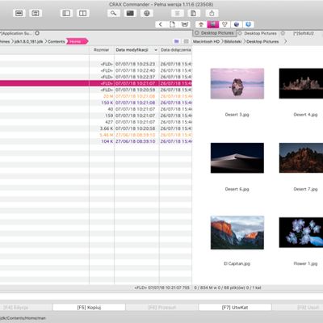Switch to the second Desktop Pictures tab
This screenshot has width=323, height=323.
click(260, 33)
